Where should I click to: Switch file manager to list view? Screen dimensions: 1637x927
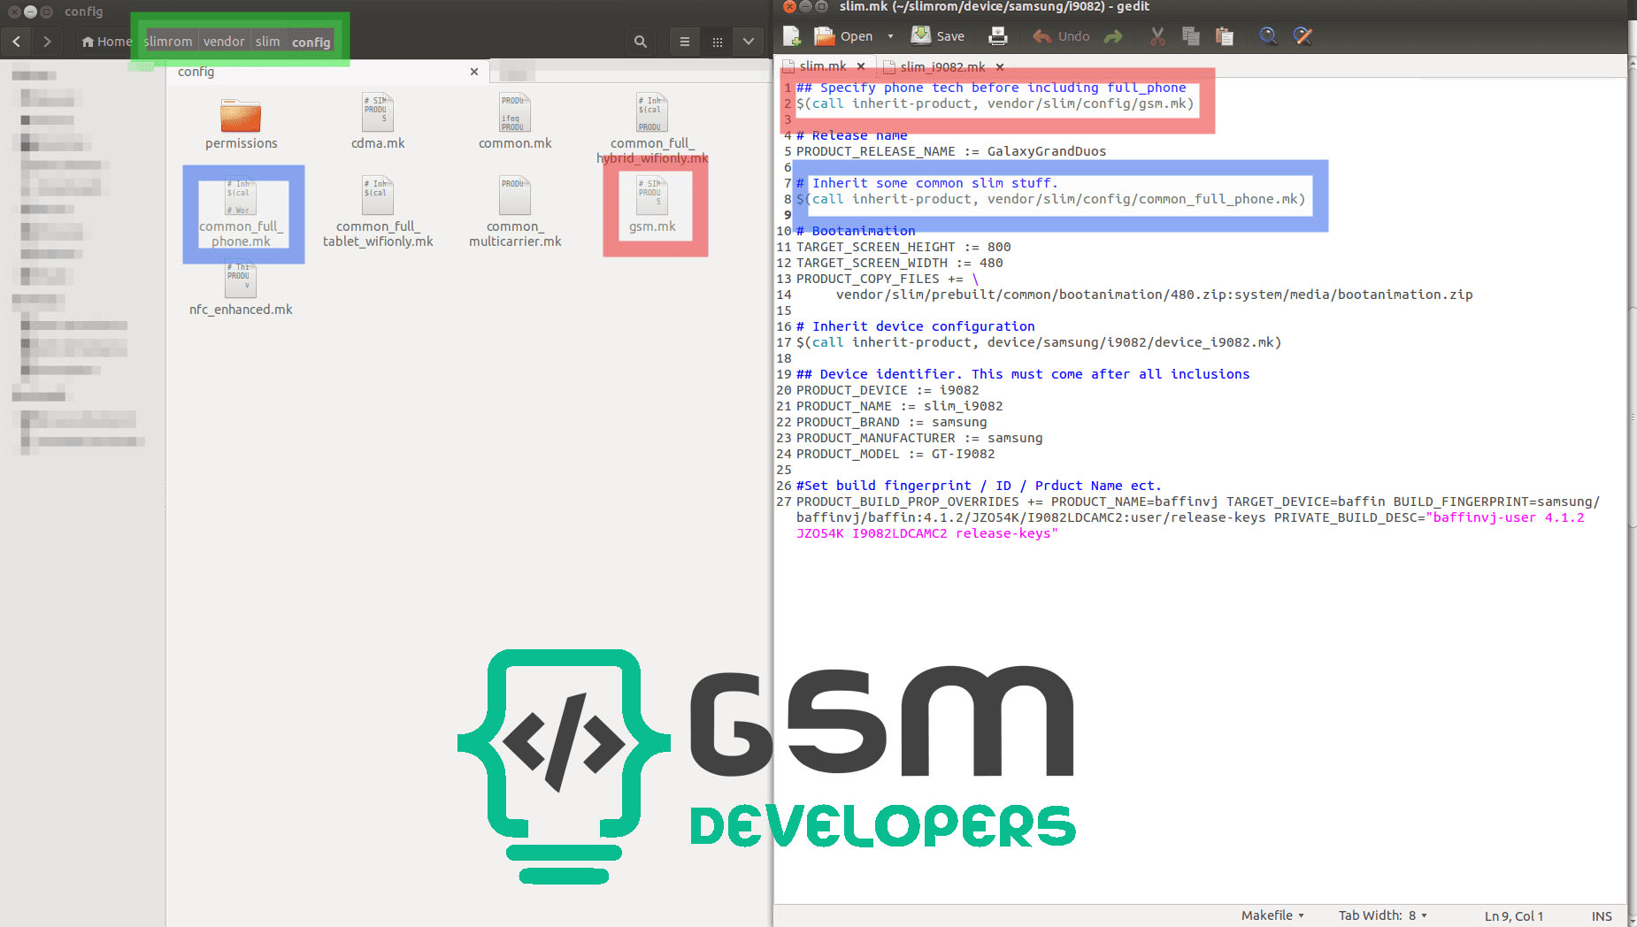pos(685,42)
